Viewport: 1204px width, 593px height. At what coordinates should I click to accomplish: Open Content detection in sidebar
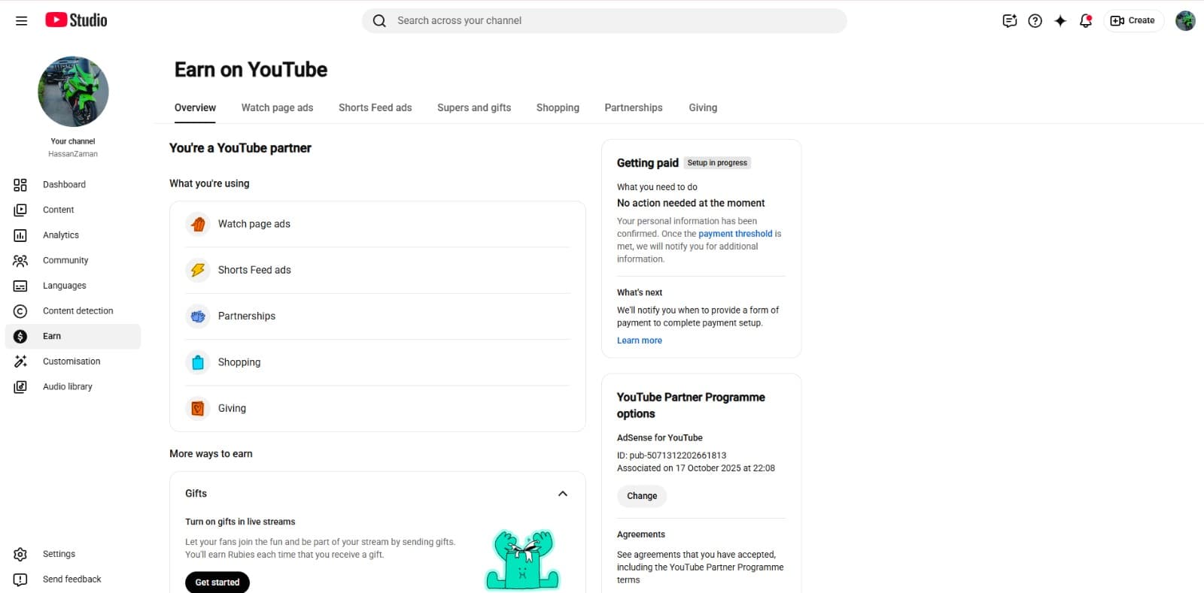73,311
